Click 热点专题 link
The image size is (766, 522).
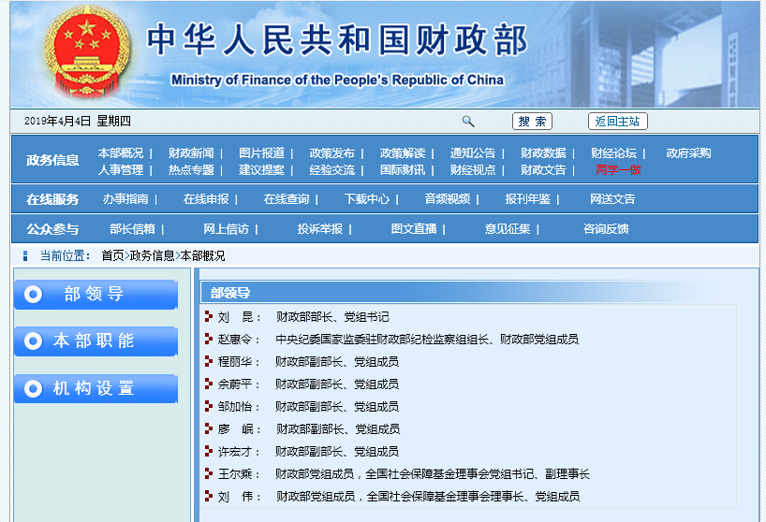pyautogui.click(x=191, y=169)
